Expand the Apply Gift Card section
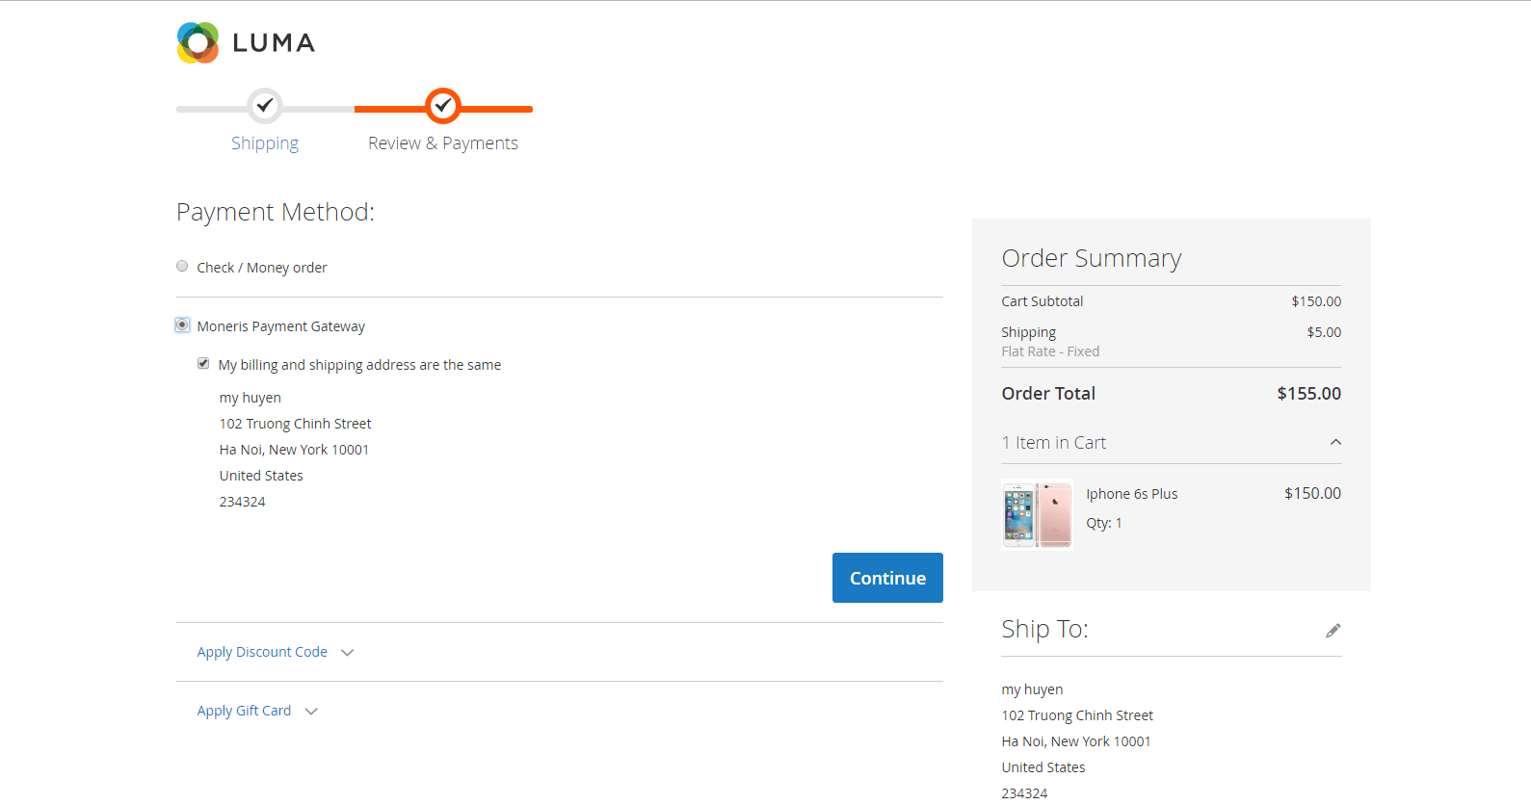Screen dimensions: 1531x805 pyautogui.click(x=311, y=712)
